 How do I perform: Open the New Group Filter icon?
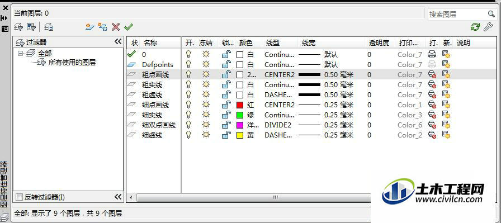coord(31,27)
